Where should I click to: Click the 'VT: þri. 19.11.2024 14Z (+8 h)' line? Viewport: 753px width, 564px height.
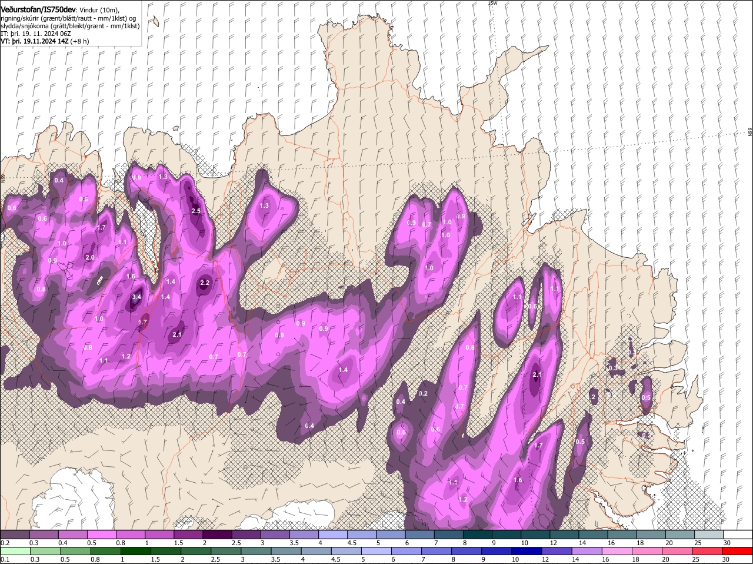tap(45, 41)
